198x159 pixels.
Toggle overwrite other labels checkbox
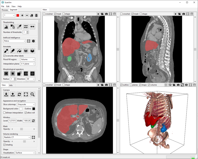click(13, 56)
